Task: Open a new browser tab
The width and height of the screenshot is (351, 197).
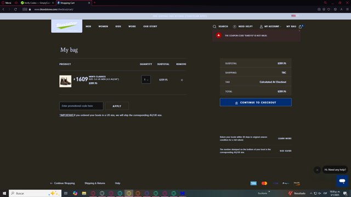Action: [x=94, y=3]
